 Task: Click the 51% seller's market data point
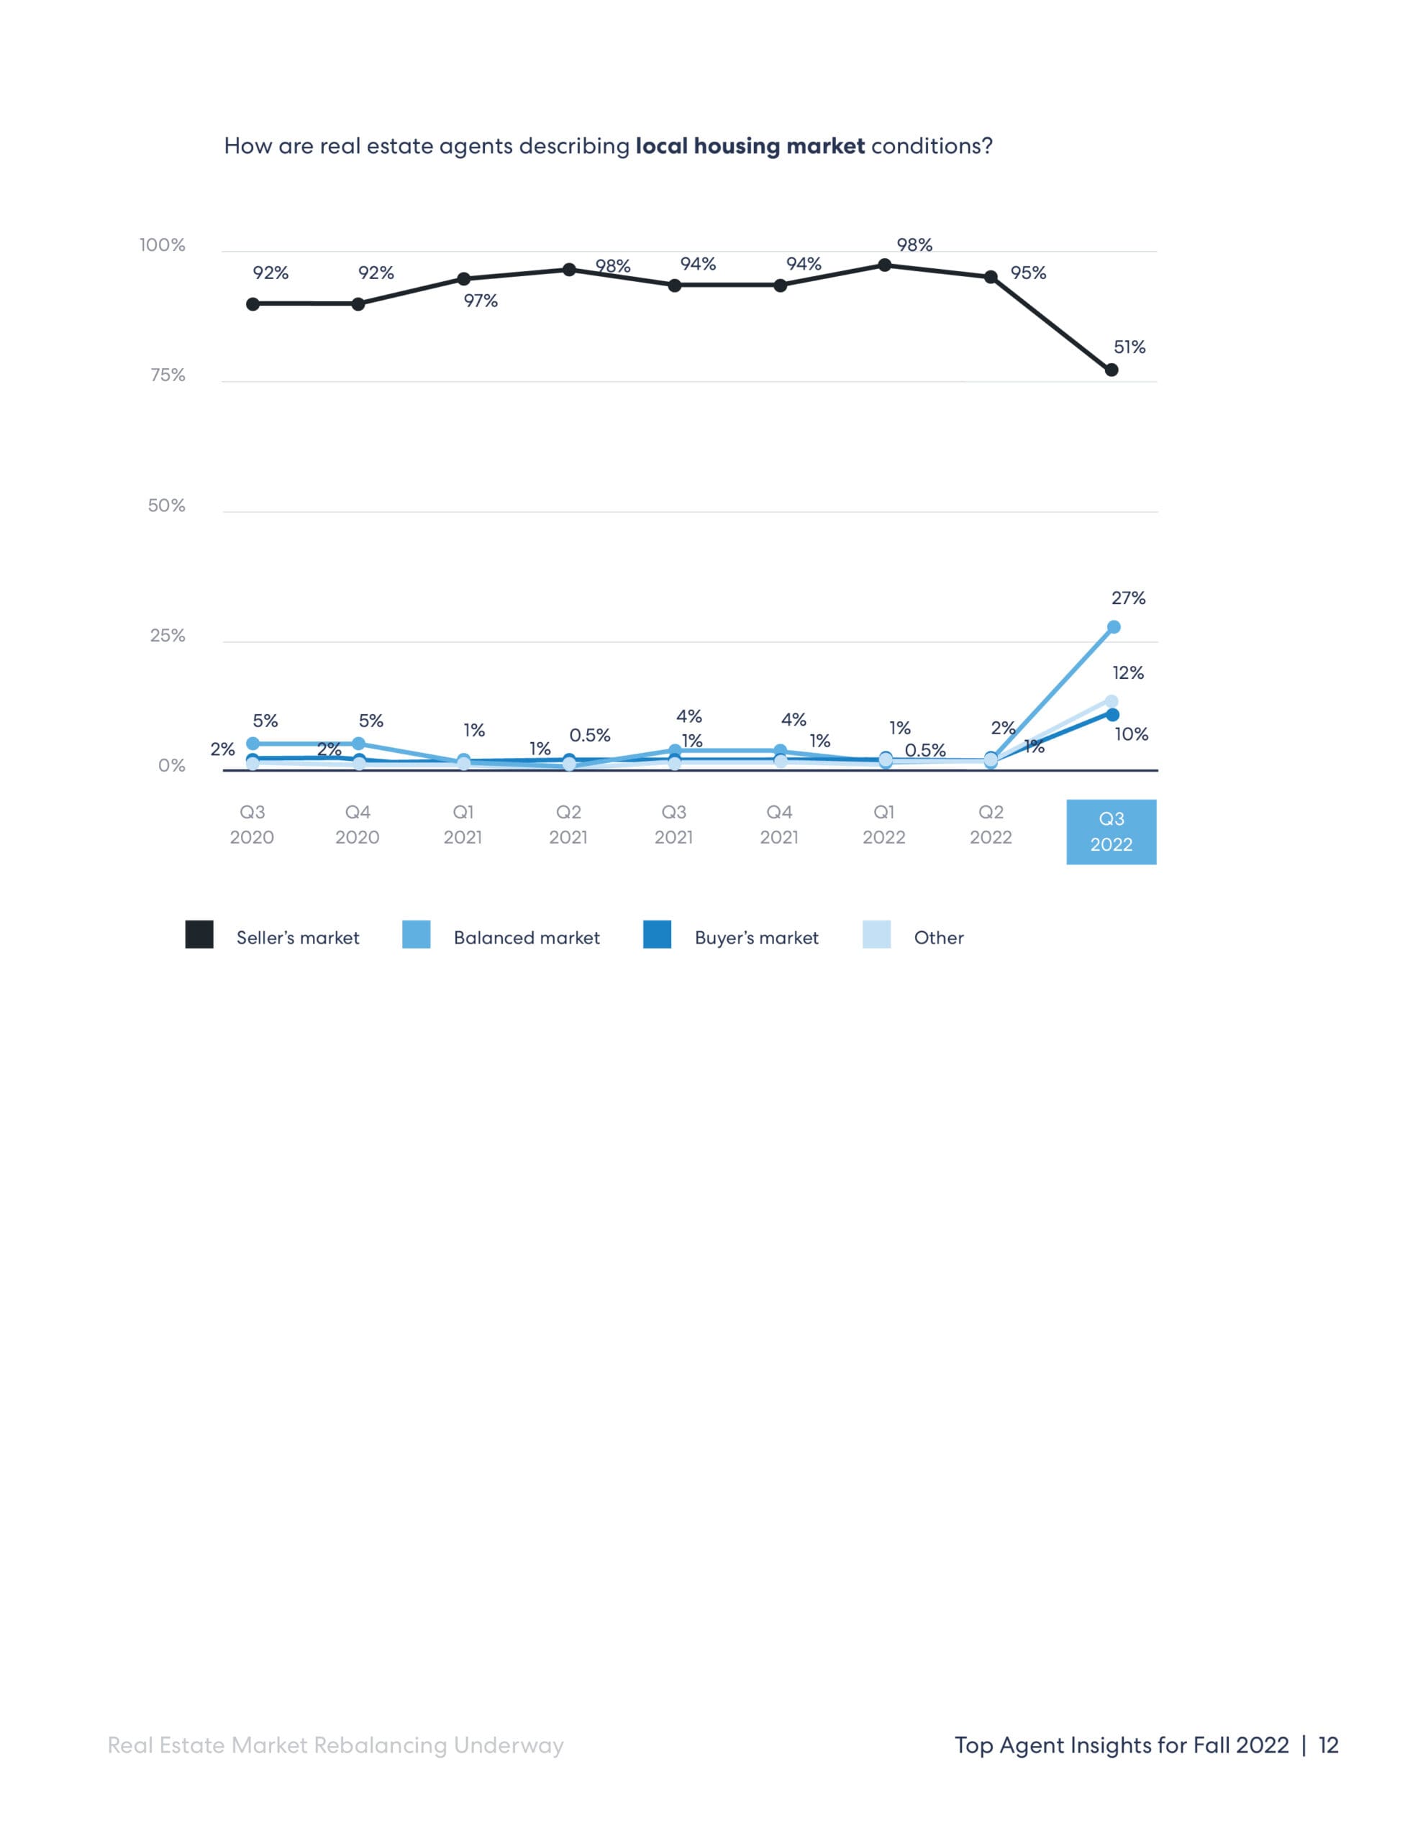click(x=1111, y=370)
